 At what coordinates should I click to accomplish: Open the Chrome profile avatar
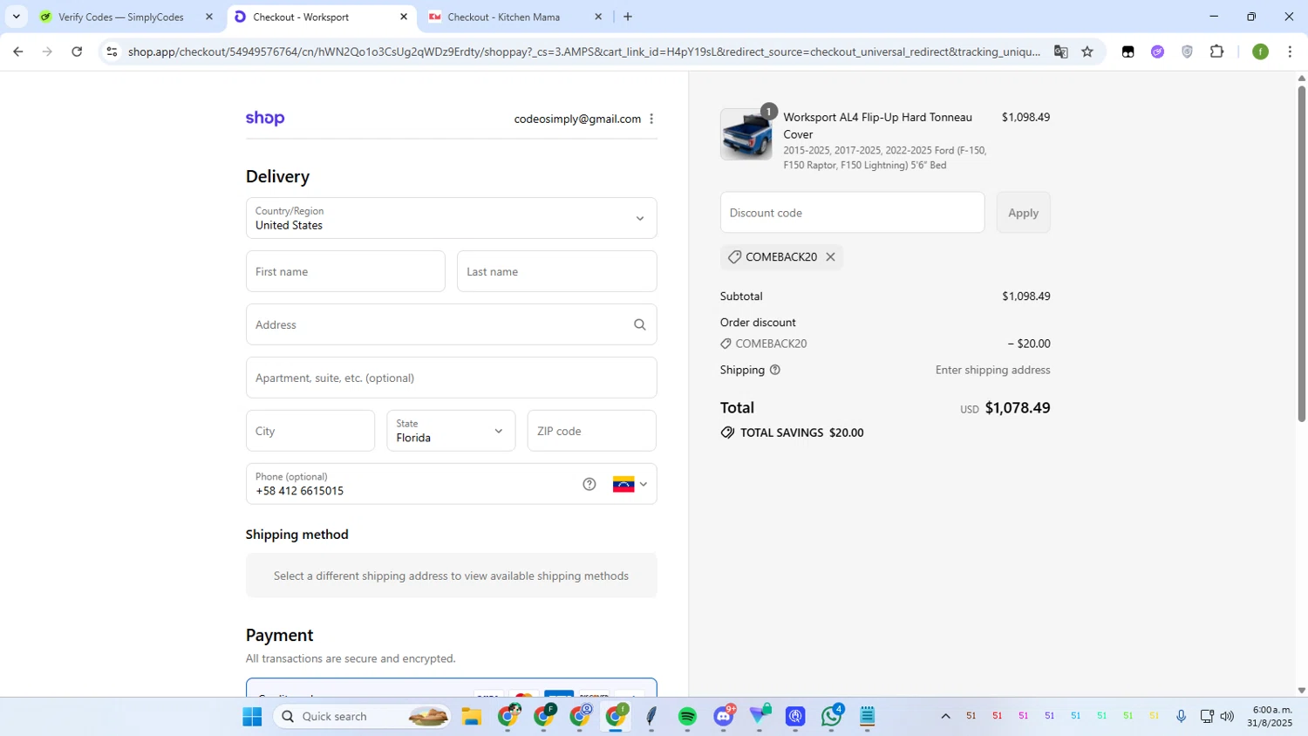[1260, 51]
